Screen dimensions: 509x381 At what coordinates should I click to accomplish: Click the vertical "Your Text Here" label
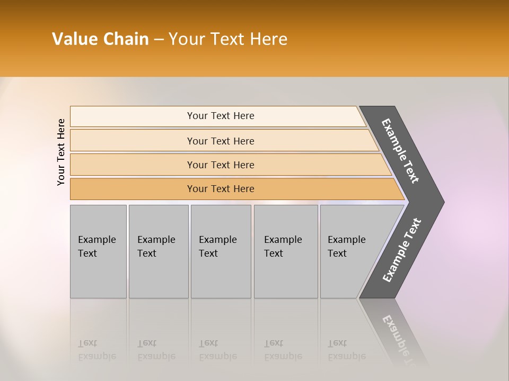pyautogui.click(x=61, y=152)
